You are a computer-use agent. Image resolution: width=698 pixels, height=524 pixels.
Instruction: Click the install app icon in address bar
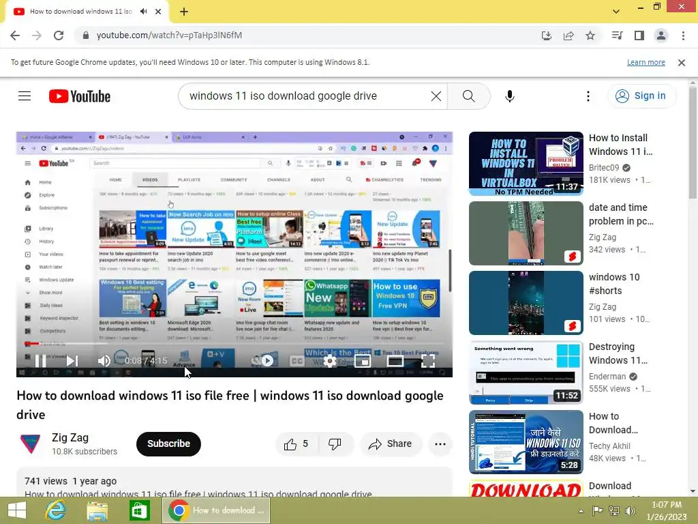point(546,35)
